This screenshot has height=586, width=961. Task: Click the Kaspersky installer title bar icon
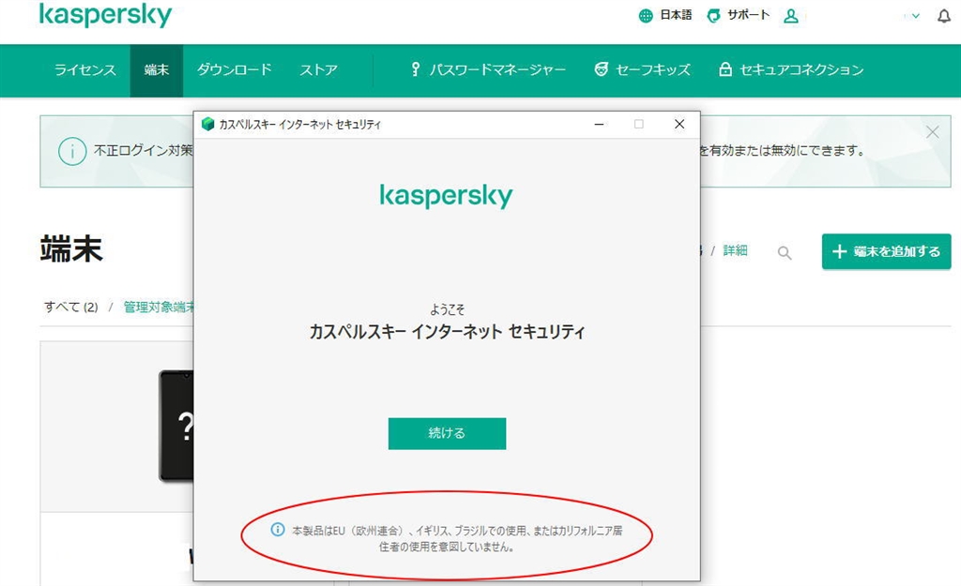tap(207, 125)
